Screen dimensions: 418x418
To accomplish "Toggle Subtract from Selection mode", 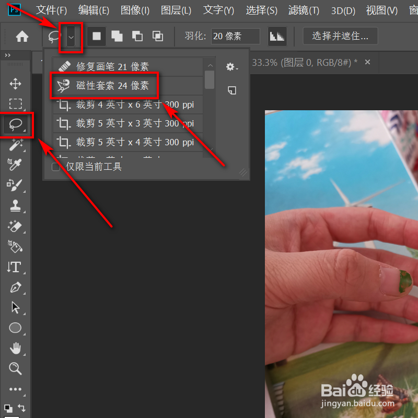I will click(x=137, y=36).
